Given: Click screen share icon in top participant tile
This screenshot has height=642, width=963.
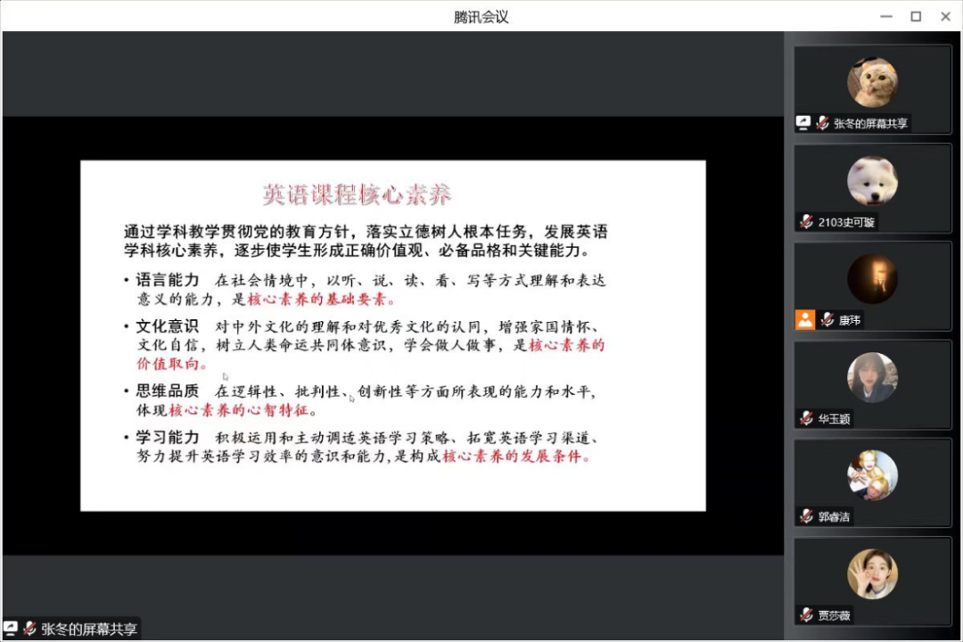Looking at the screenshot, I should 803,124.
